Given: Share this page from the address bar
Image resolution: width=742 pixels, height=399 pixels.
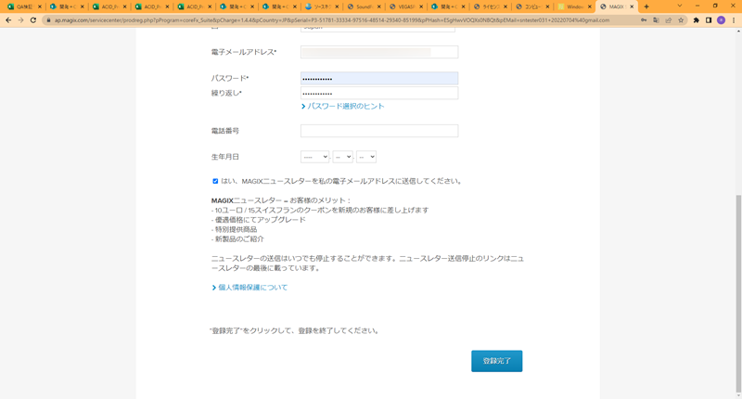Looking at the screenshot, I should coord(668,20).
